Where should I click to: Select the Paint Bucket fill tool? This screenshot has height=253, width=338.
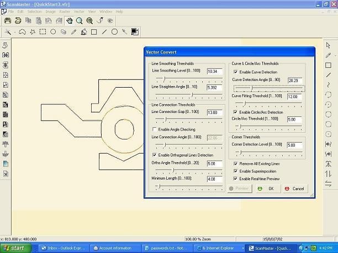tap(83, 32)
